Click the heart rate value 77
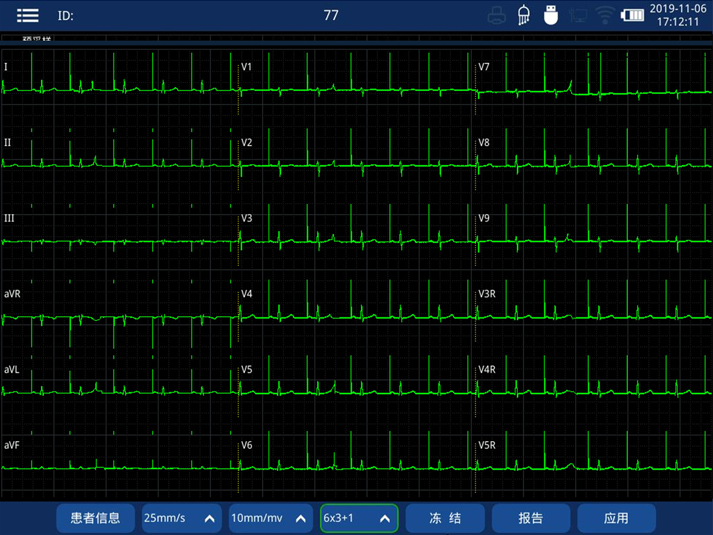 point(331,15)
